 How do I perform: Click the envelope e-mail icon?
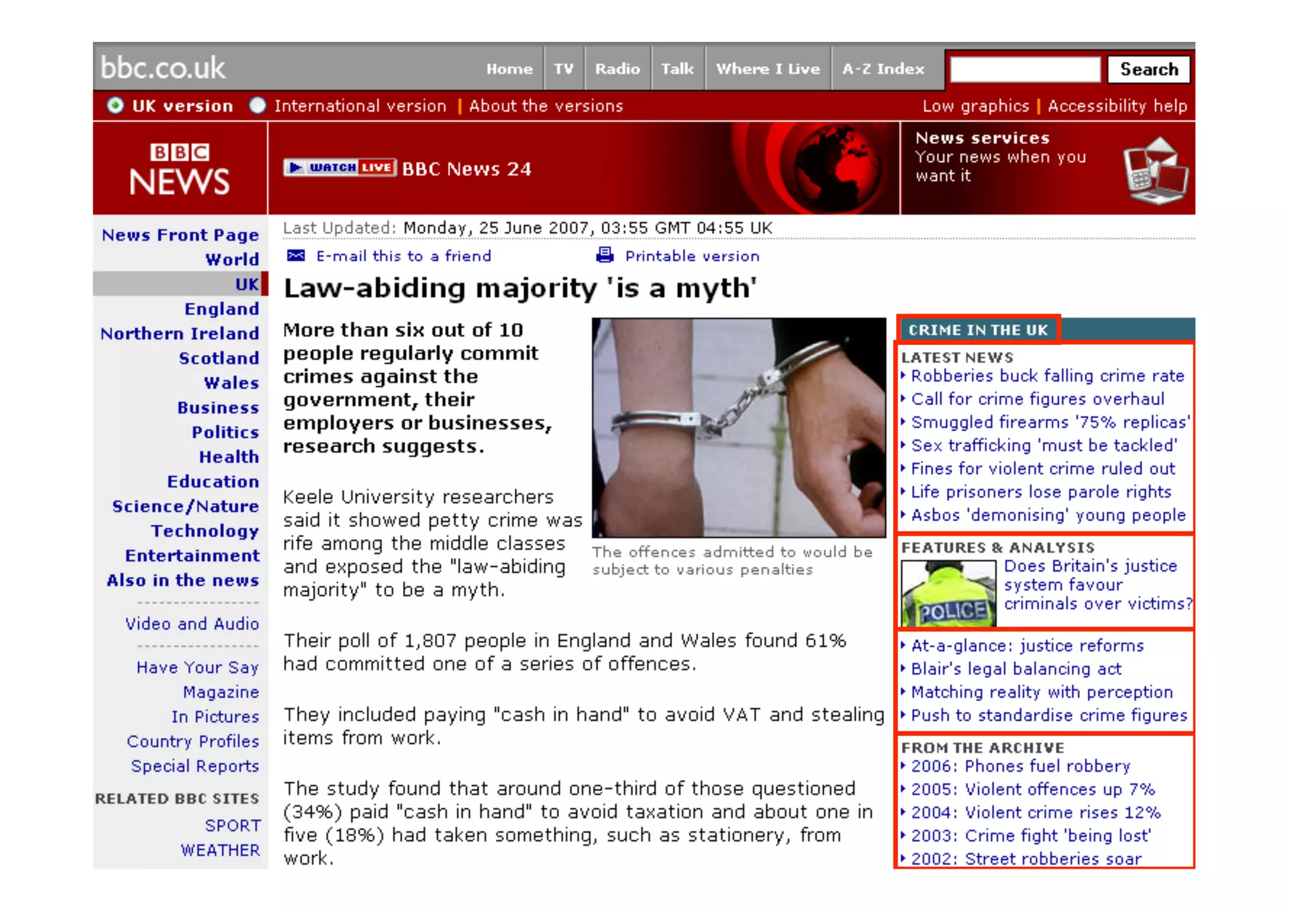coord(296,256)
